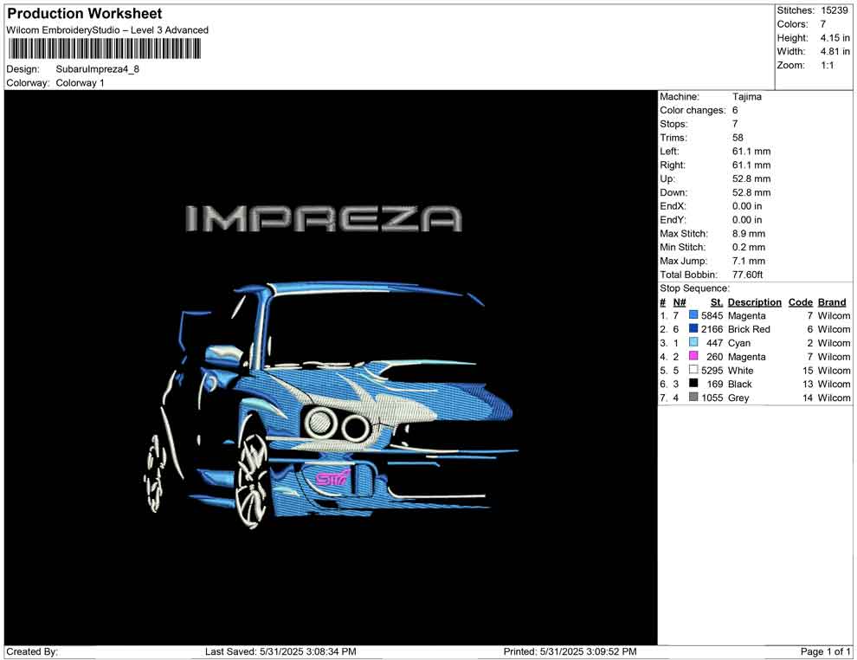Click the dark blue Brick Red swatch

click(693, 328)
